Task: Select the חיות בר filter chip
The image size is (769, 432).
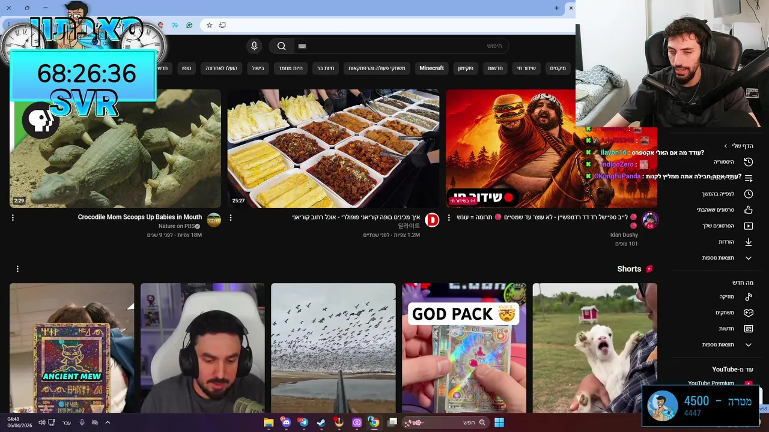Action: click(326, 68)
